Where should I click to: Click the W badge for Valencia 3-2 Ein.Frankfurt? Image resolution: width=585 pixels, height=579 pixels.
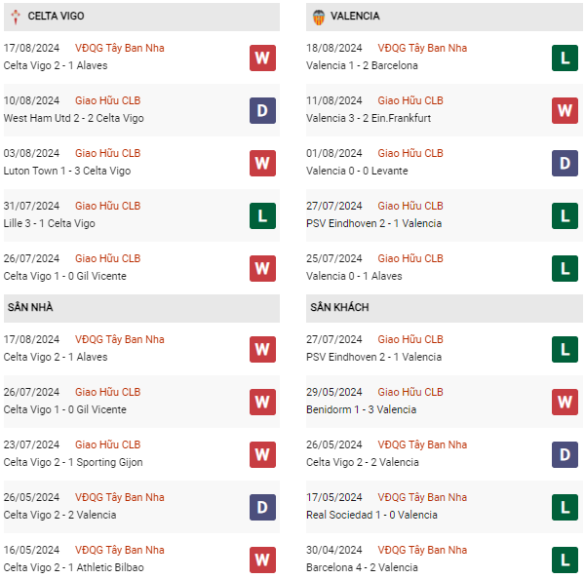[565, 110]
